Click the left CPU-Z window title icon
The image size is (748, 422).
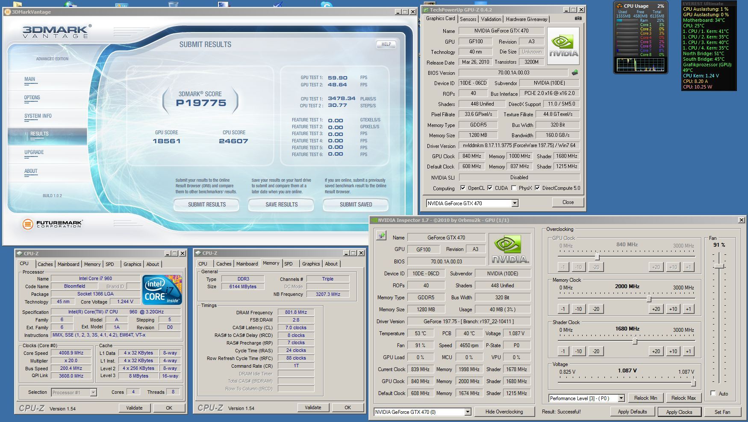20,254
